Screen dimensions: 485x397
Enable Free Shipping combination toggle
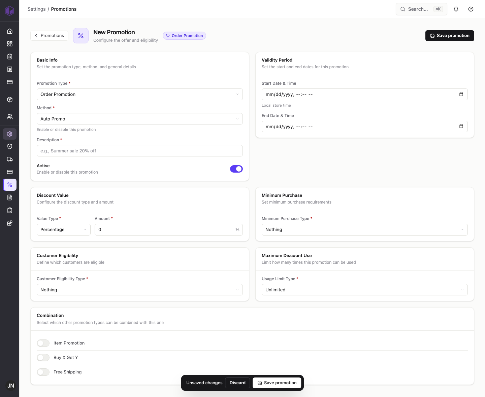(43, 372)
